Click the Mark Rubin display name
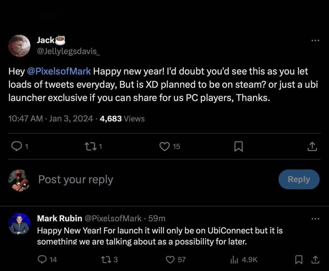The image size is (329, 271). tap(59, 218)
